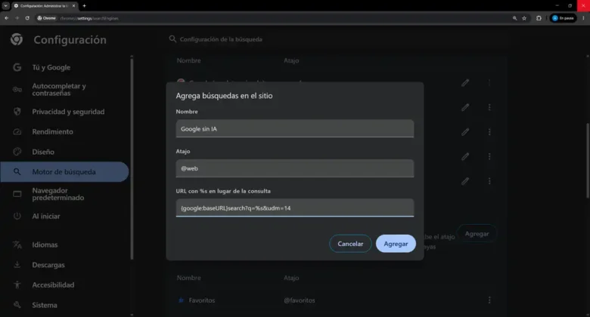Viewport: 590px width, 317px height.
Task: Click the lower Nombre column header
Action: point(188,278)
